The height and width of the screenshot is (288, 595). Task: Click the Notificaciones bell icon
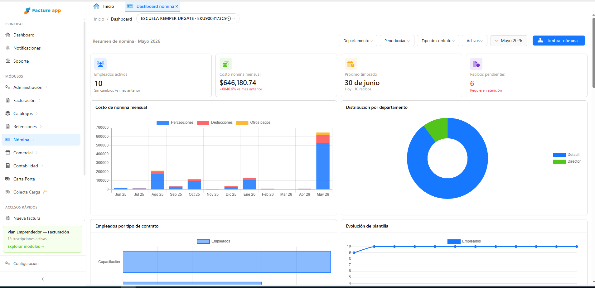[8, 48]
